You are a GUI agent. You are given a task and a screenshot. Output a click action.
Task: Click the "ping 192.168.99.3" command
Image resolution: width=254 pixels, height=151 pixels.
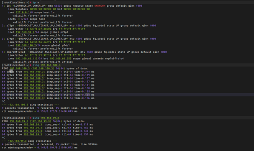(x=46, y=118)
